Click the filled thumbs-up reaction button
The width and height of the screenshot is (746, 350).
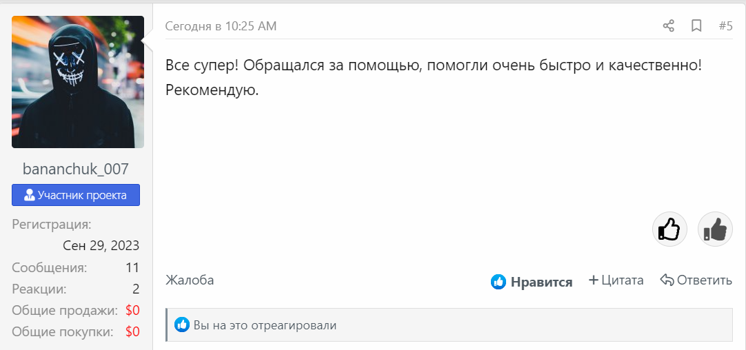[x=715, y=229]
